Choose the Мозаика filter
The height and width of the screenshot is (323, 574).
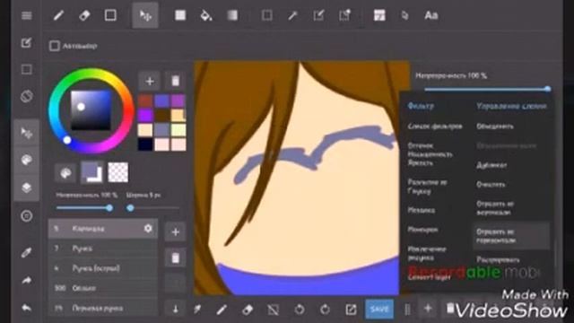(x=422, y=210)
